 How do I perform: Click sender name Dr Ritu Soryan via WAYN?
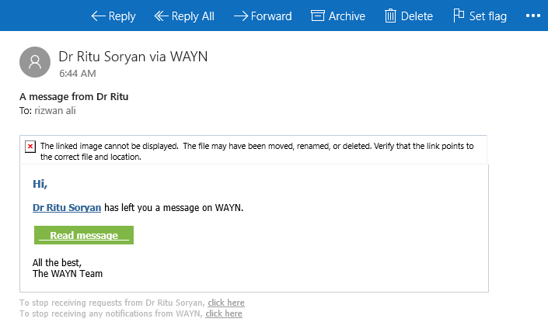[x=133, y=57]
